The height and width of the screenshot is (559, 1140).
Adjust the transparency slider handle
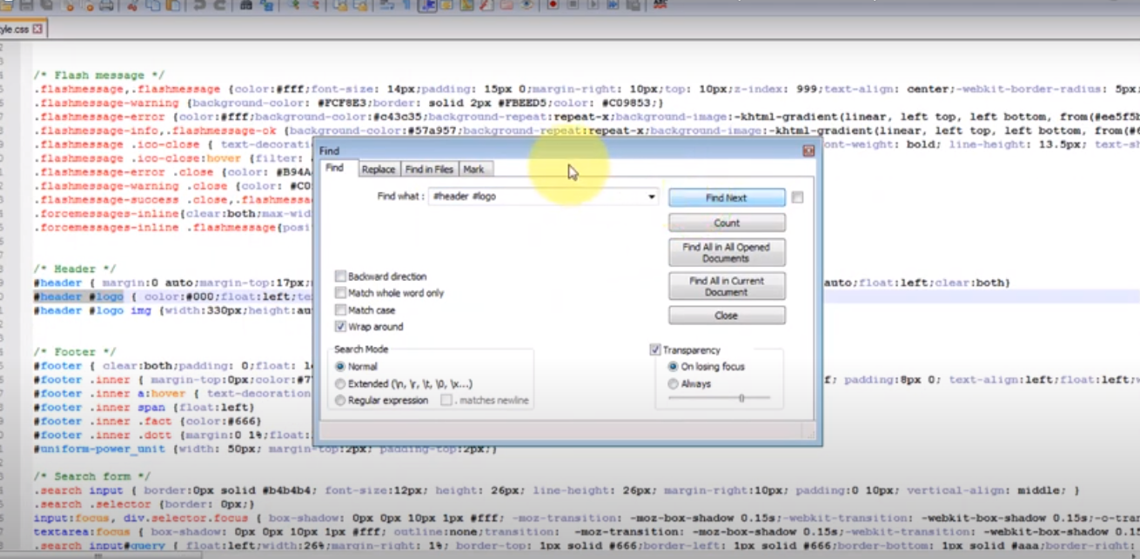(741, 397)
